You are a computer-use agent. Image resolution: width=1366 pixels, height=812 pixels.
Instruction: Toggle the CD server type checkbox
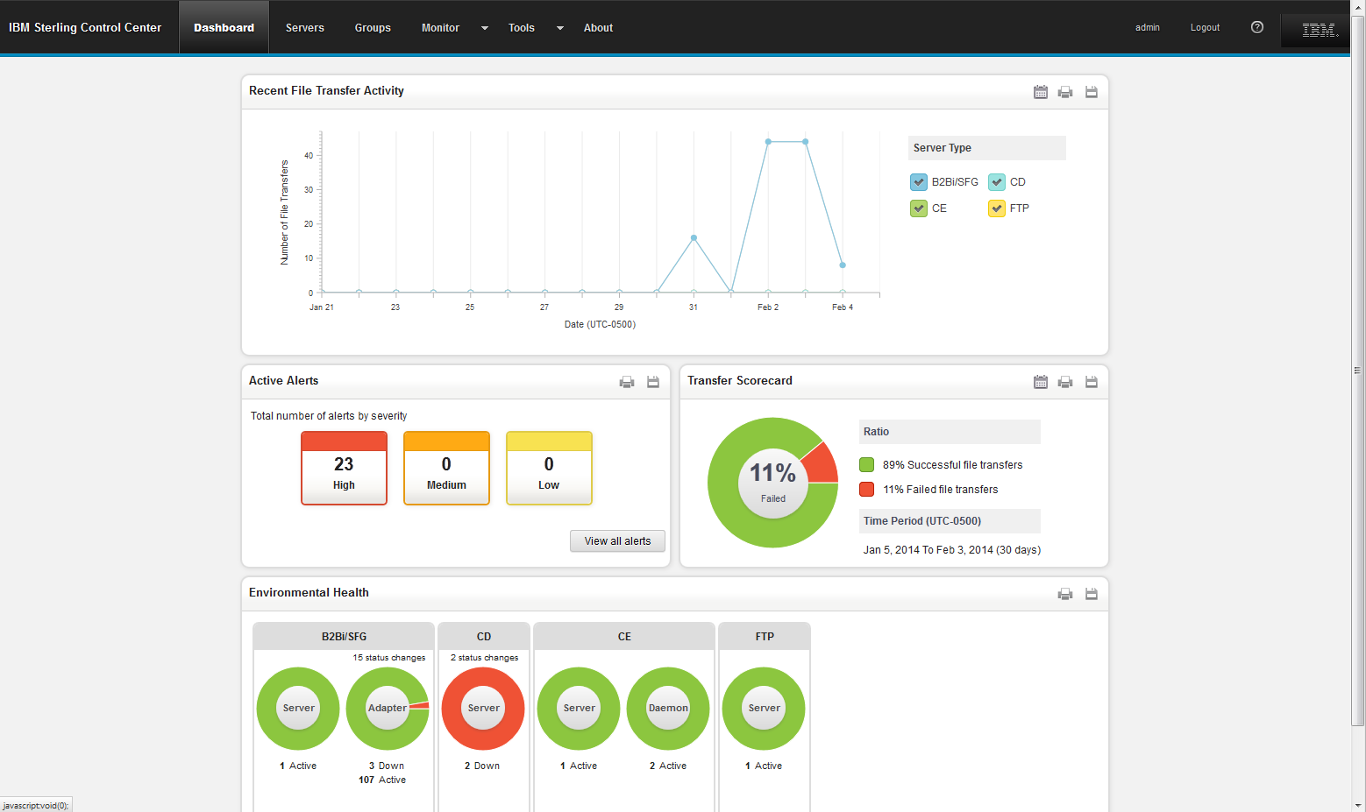[x=997, y=182]
